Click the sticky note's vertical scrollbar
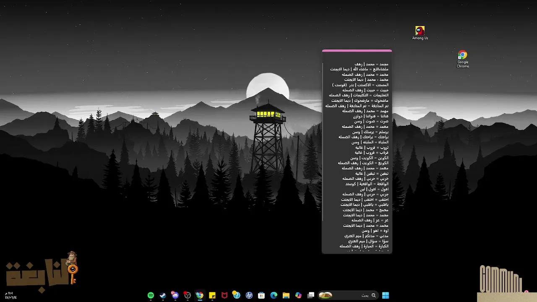 pyautogui.click(x=323, y=143)
